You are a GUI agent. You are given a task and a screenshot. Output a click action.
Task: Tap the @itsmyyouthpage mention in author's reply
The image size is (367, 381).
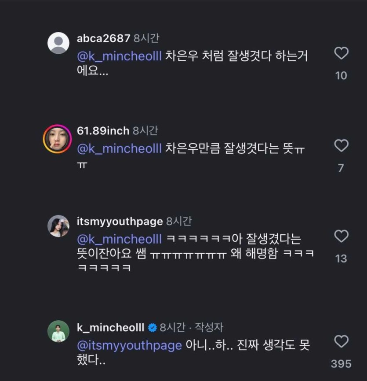pyautogui.click(x=129, y=345)
